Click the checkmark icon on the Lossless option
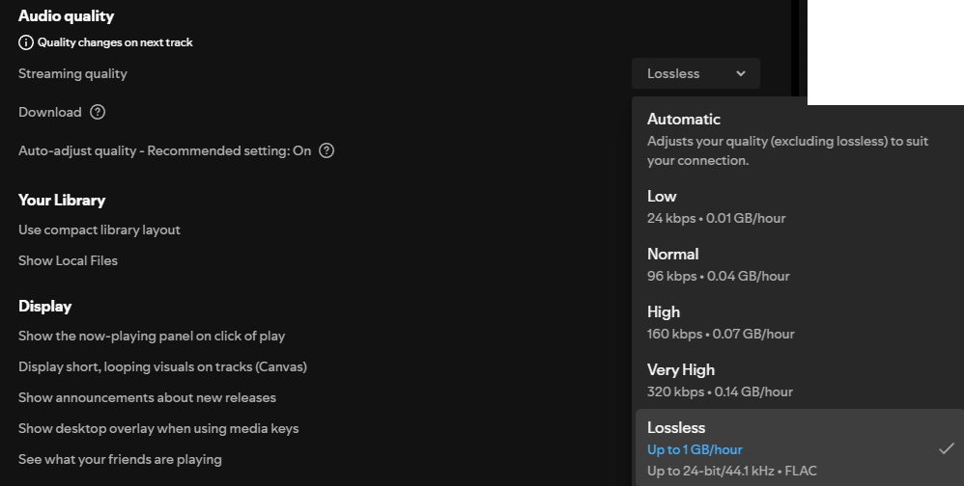This screenshot has width=964, height=486. [x=947, y=448]
